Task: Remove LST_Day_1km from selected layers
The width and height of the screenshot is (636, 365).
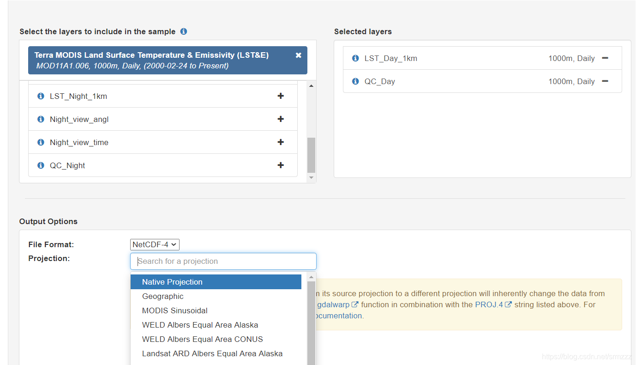Action: (x=605, y=58)
